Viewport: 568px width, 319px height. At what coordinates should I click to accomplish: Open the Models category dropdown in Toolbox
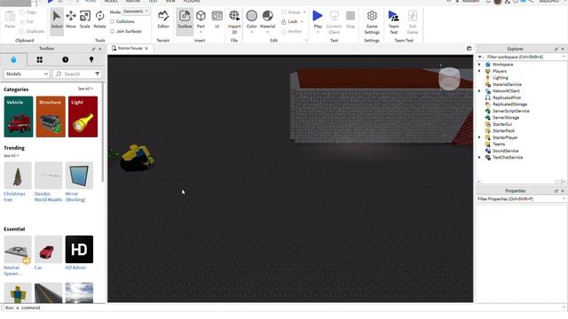pos(27,74)
